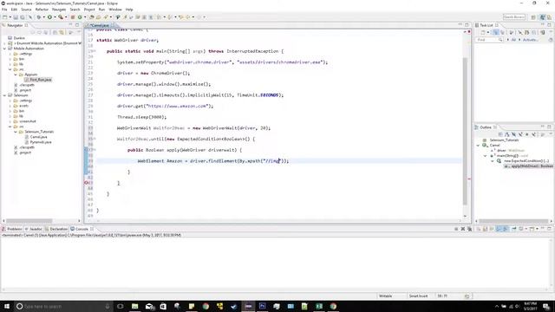Open the Run icon dropdown arrow

[55, 17]
